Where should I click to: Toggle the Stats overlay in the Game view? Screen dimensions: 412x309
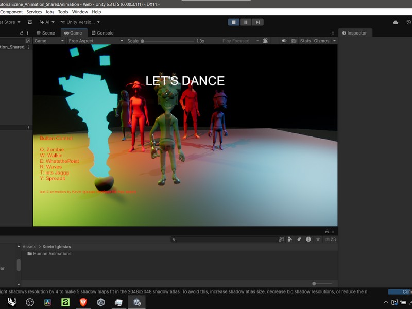coord(305,42)
